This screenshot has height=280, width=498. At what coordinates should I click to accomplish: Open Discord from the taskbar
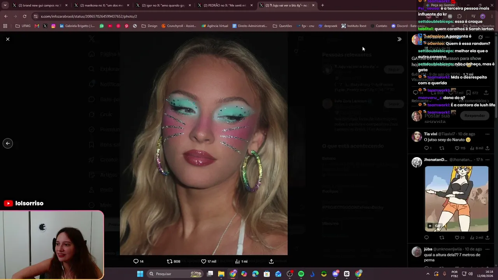pos(335,274)
